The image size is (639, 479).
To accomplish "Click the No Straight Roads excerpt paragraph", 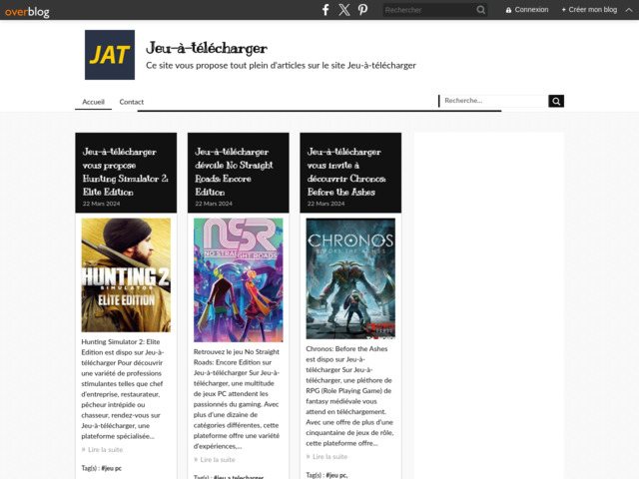I will [x=237, y=399].
